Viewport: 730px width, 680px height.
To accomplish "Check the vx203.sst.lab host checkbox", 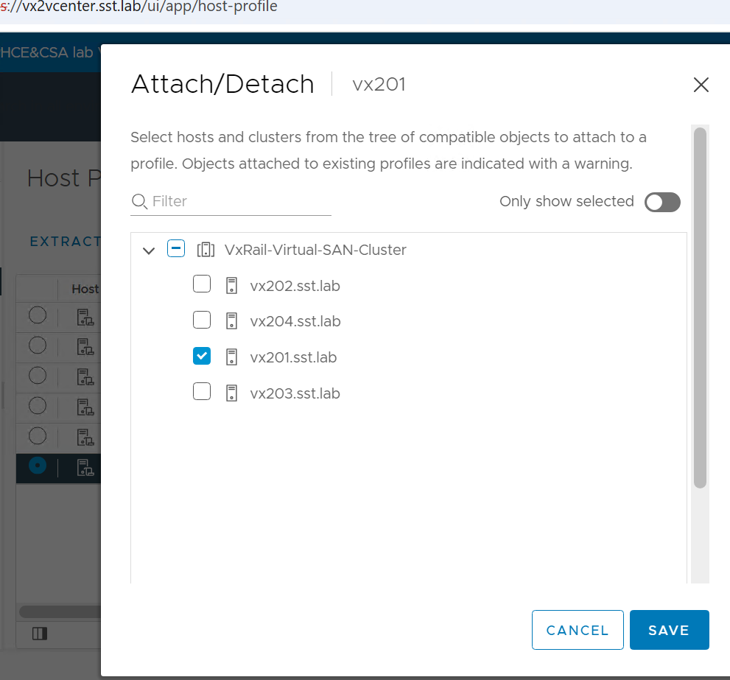I will pyautogui.click(x=202, y=392).
